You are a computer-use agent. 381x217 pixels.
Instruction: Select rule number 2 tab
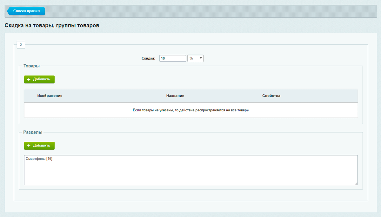click(21, 45)
